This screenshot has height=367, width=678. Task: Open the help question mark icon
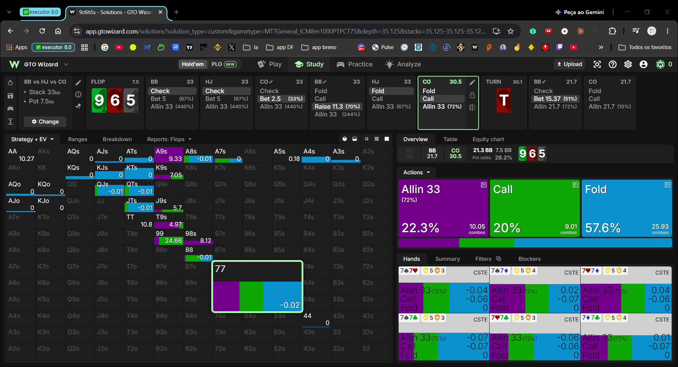613,64
